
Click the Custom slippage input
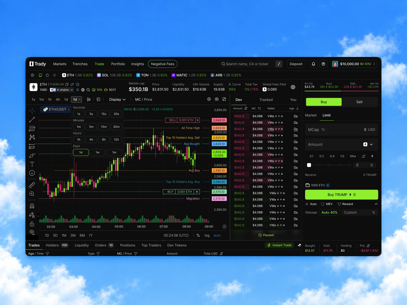point(359,213)
